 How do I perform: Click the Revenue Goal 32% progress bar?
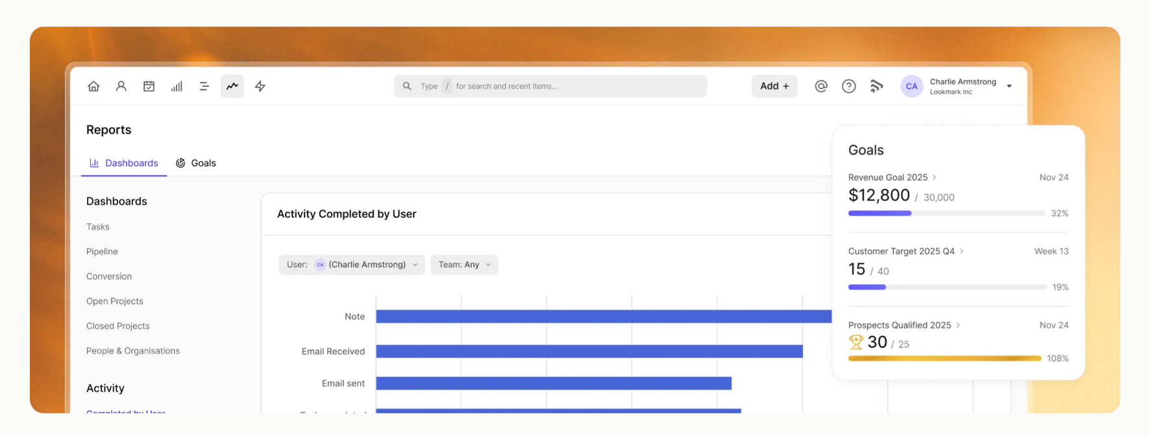click(x=947, y=213)
